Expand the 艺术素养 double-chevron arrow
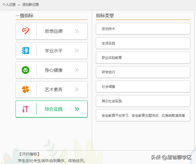The height and width of the screenshot is (164, 196). coord(77,90)
